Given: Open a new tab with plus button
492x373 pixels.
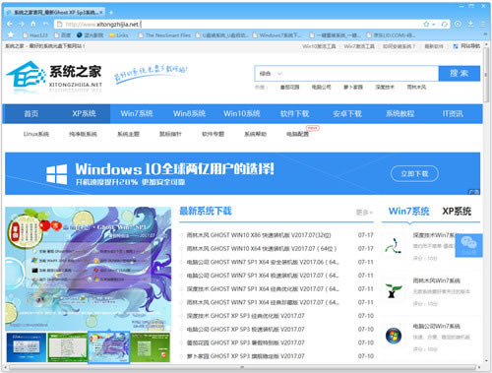Looking at the screenshot, I should click(111, 13).
